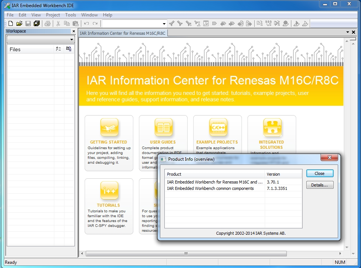This screenshot has width=361, height=268.
Task: Click version cell 7.1.3.3351
Action: click(x=277, y=188)
